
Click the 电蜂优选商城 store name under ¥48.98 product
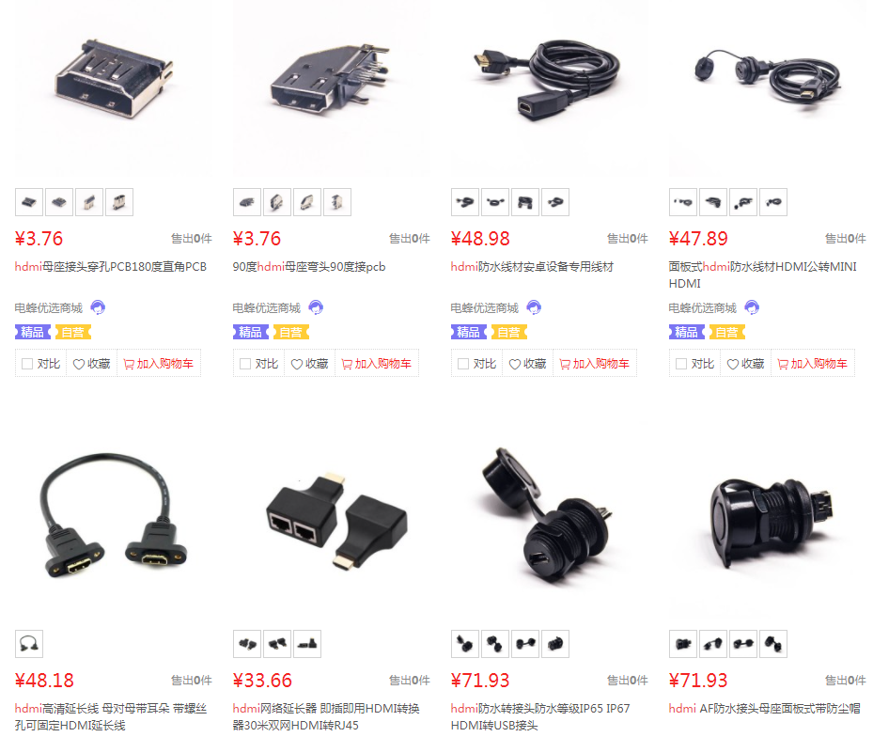pos(484,308)
